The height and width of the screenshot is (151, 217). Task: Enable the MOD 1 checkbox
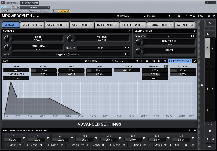tap(6, 145)
